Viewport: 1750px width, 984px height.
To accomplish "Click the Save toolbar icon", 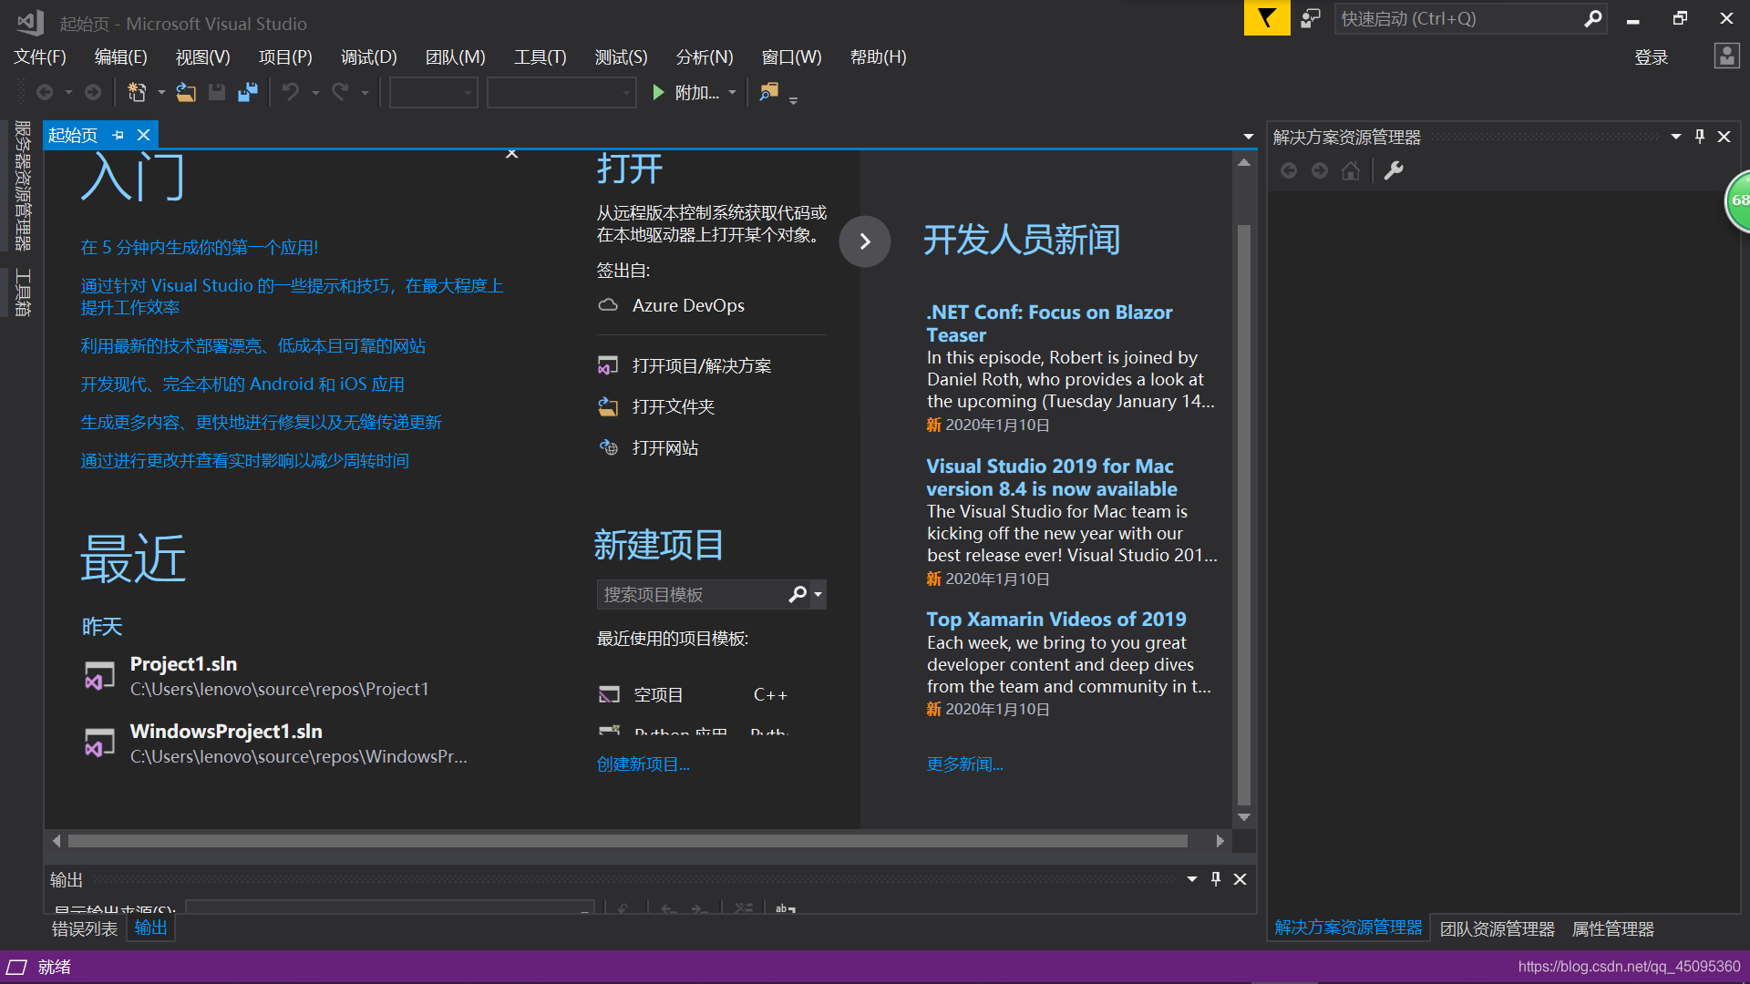I will click(x=217, y=92).
